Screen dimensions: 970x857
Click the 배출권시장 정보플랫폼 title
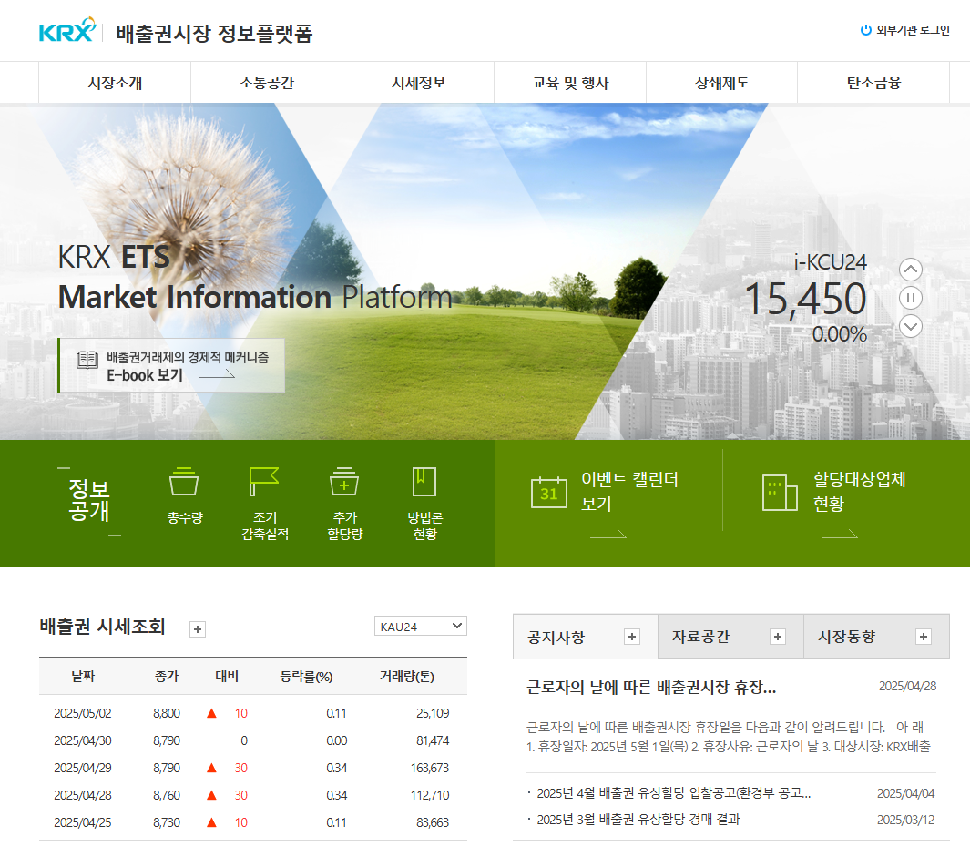point(214,33)
